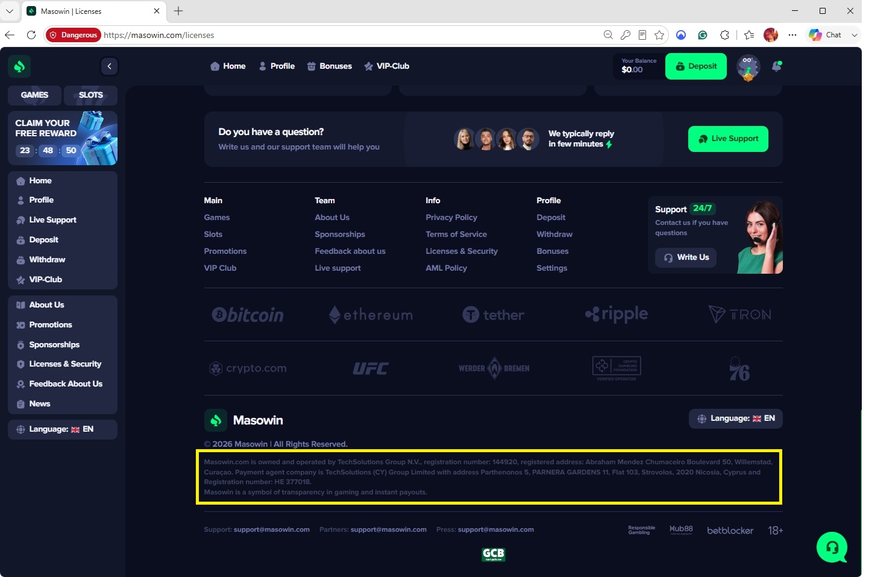
Task: Click the green Live Support button
Action: 728,139
